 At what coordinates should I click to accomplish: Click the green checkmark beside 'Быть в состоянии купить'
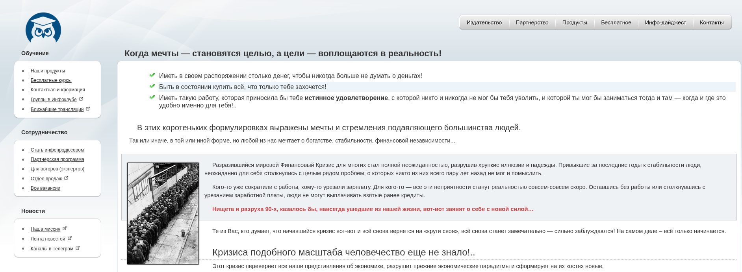click(x=152, y=86)
